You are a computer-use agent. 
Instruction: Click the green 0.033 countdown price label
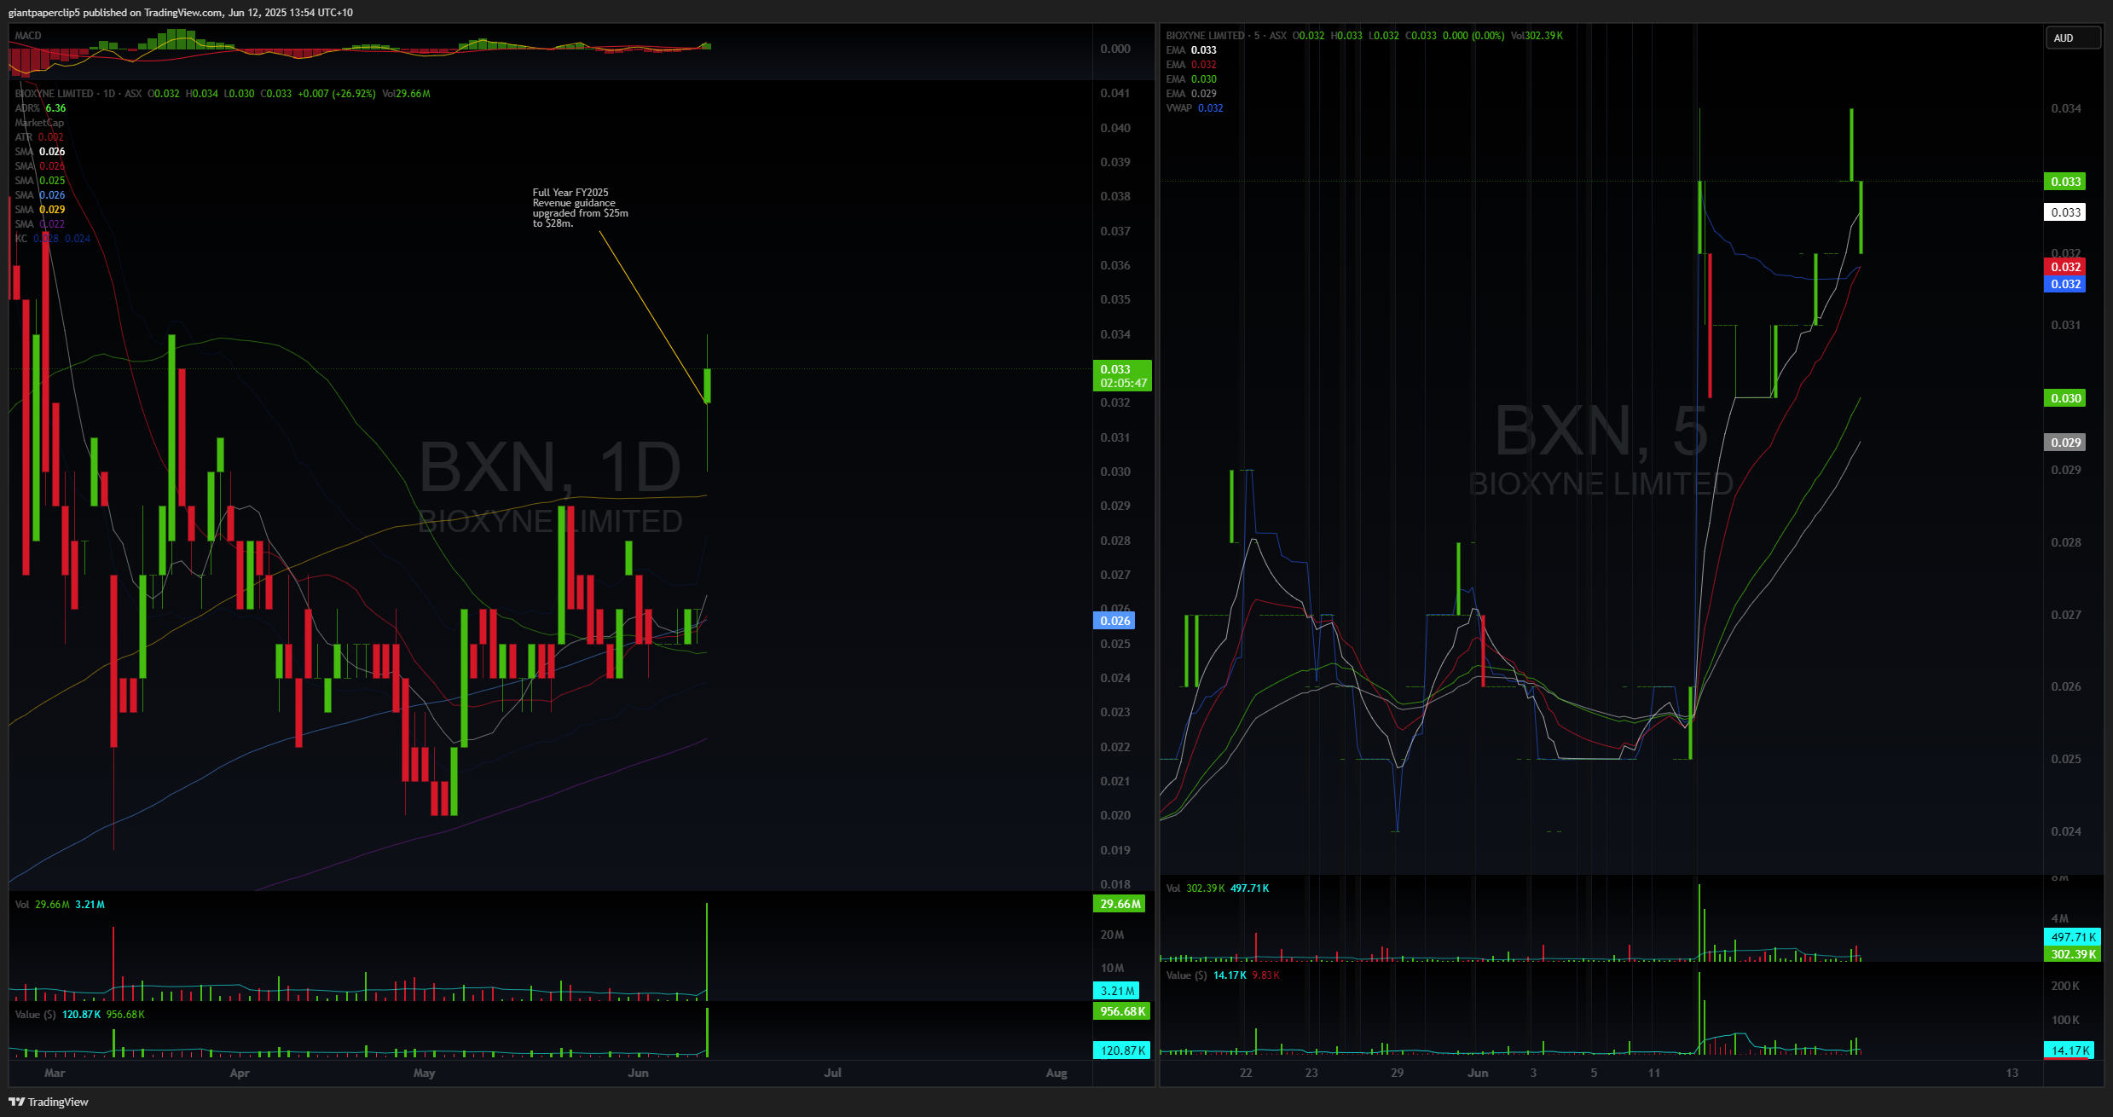click(1122, 376)
